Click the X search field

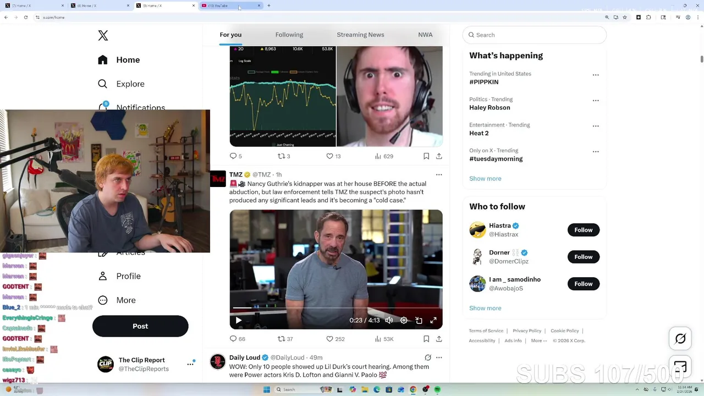click(535, 35)
